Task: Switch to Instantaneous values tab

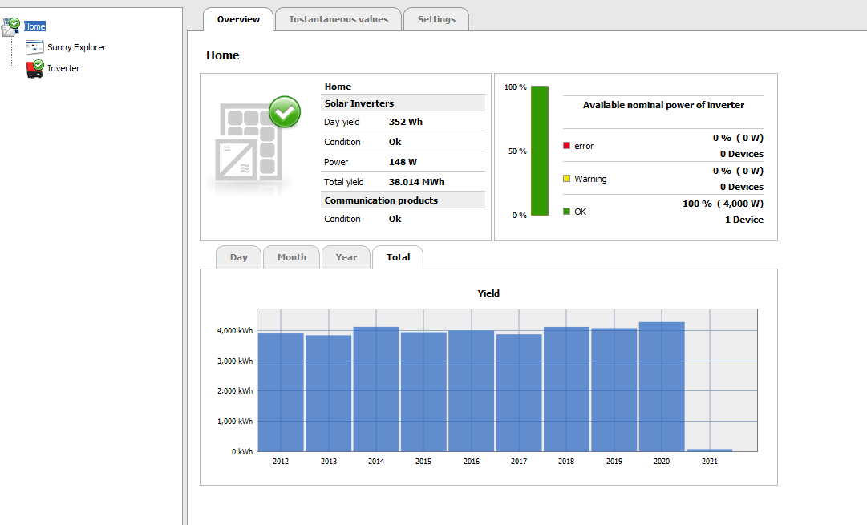Action: pyautogui.click(x=338, y=19)
